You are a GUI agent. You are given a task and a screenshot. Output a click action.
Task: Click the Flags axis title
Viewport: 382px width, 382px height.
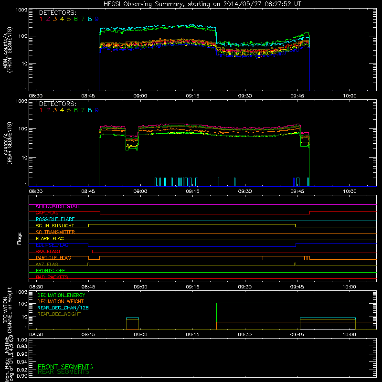tap(20, 238)
